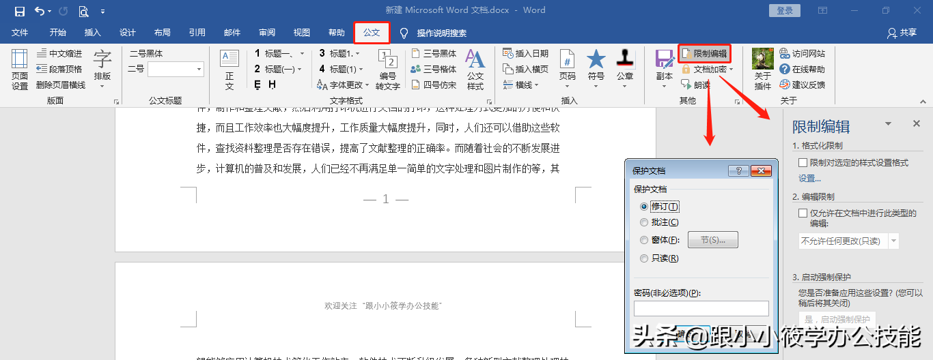Collapse the ribbon with the chevron

pyautogui.click(x=922, y=101)
